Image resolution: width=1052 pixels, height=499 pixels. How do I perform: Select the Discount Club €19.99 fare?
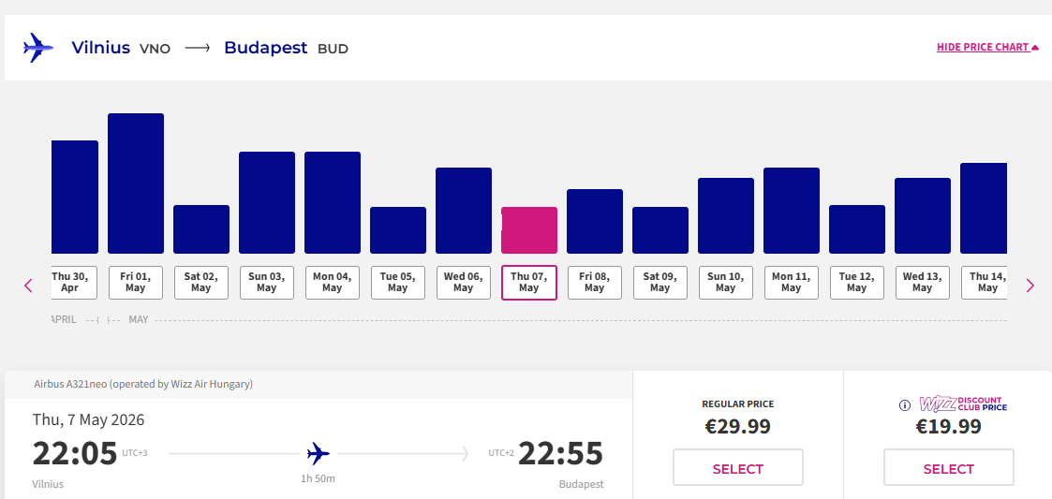pos(948,468)
